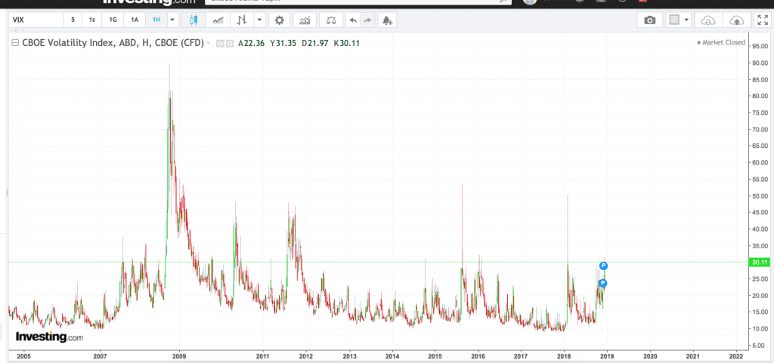This screenshot has width=774, height=363.
Task: Open the chart style dropdown arrow
Action: (x=260, y=20)
